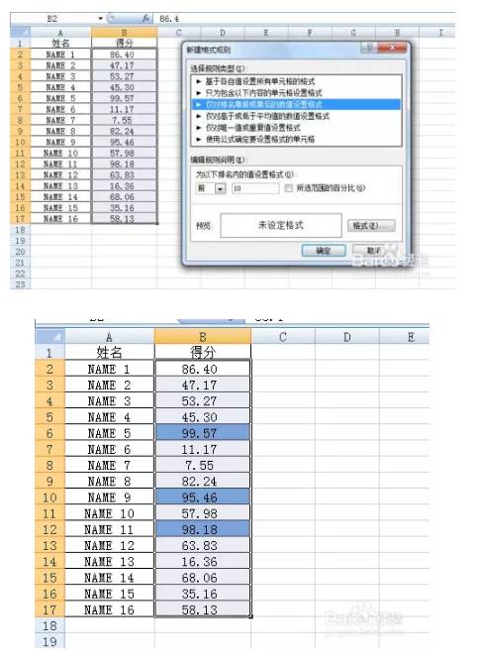Click cell 7.55 in the lower enlarged sheet
This screenshot has width=480, height=664.
click(x=203, y=466)
